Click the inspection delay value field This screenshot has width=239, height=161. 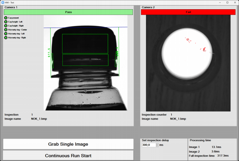pyautogui.click(x=148, y=145)
